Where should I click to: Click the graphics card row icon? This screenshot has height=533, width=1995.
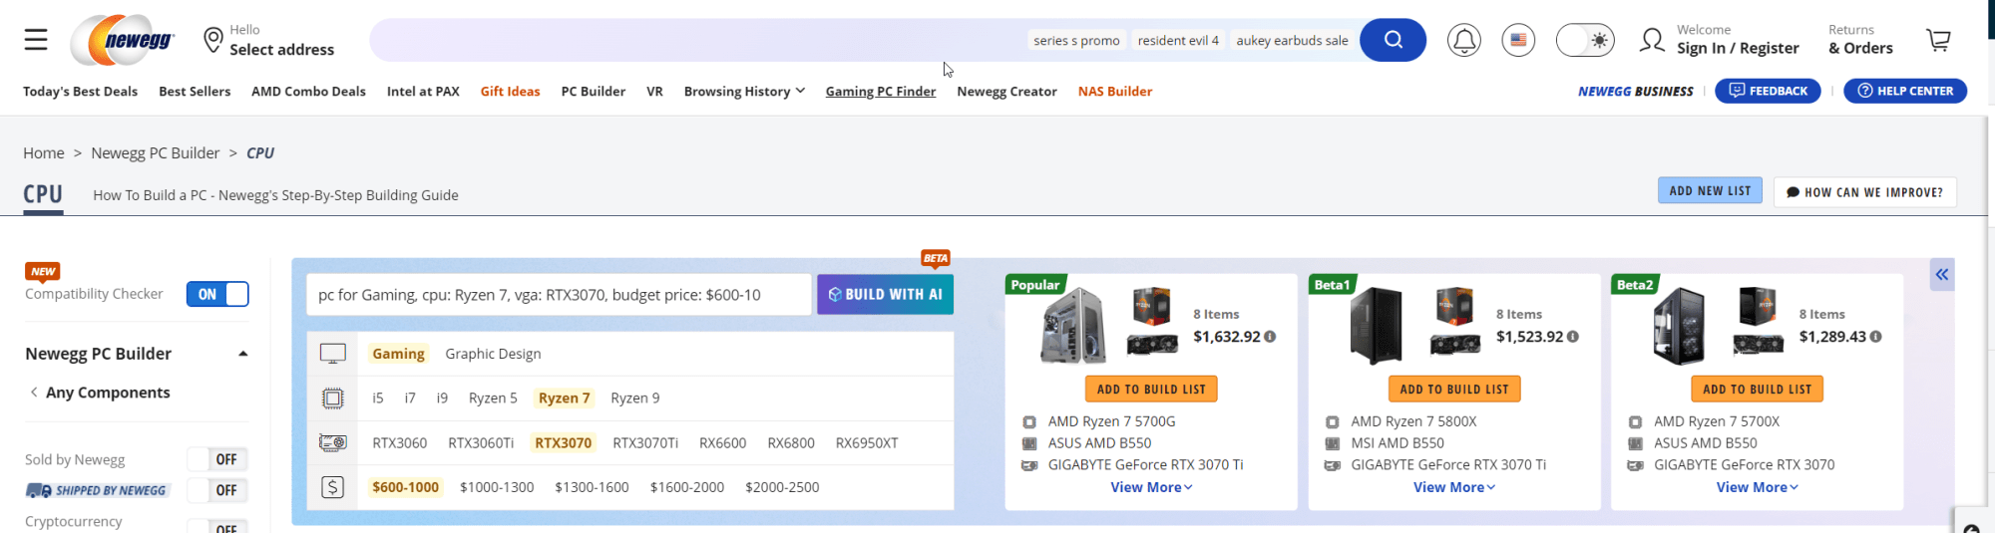click(x=332, y=442)
